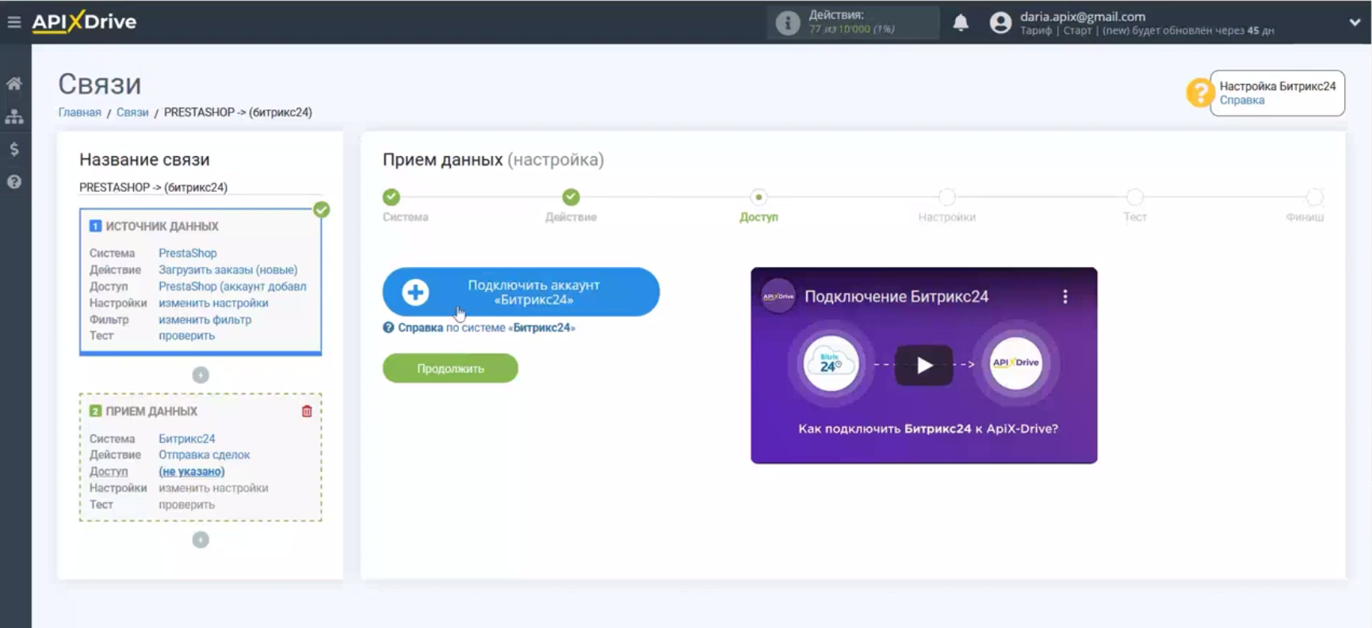Open the home icon in the sidebar

click(x=14, y=83)
